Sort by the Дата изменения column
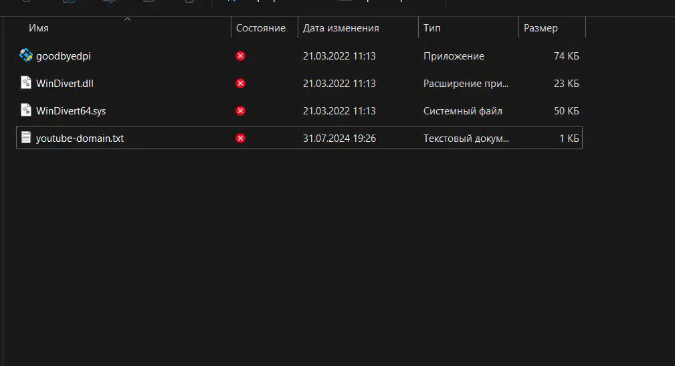 pyautogui.click(x=341, y=28)
